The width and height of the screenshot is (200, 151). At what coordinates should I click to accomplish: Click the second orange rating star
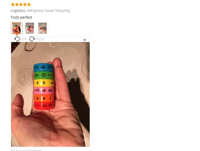pyautogui.click(x=17, y=4)
